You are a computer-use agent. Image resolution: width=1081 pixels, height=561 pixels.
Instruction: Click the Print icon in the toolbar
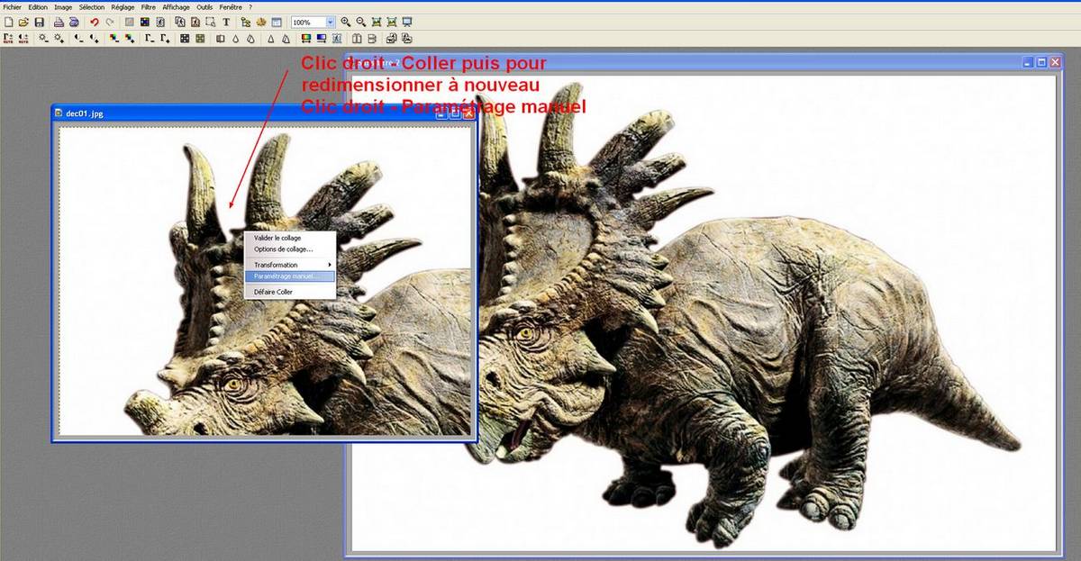(x=59, y=22)
